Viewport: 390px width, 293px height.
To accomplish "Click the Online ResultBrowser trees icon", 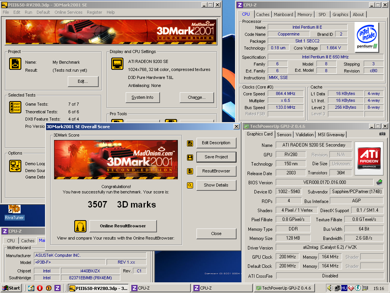I will coord(80,226).
